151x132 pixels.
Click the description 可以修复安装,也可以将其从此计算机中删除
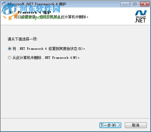click(51, 17)
